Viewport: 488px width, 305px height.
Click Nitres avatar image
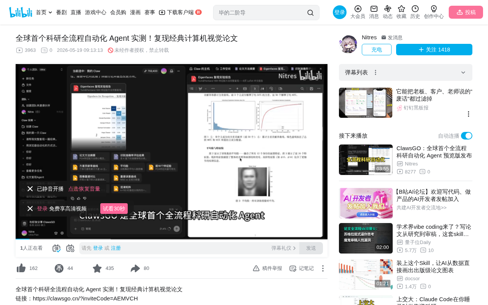[348, 44]
